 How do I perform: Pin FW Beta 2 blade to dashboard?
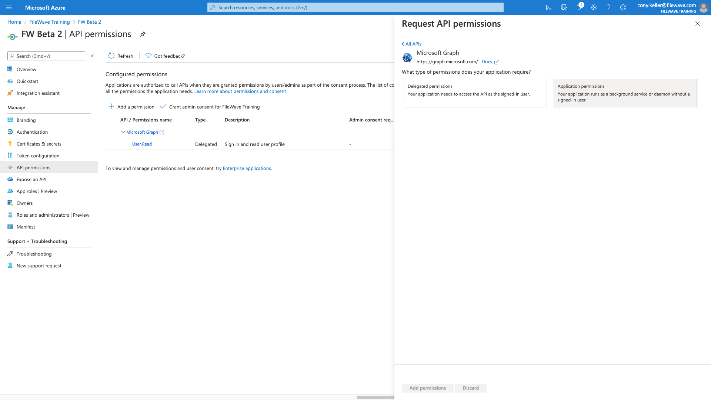143,34
